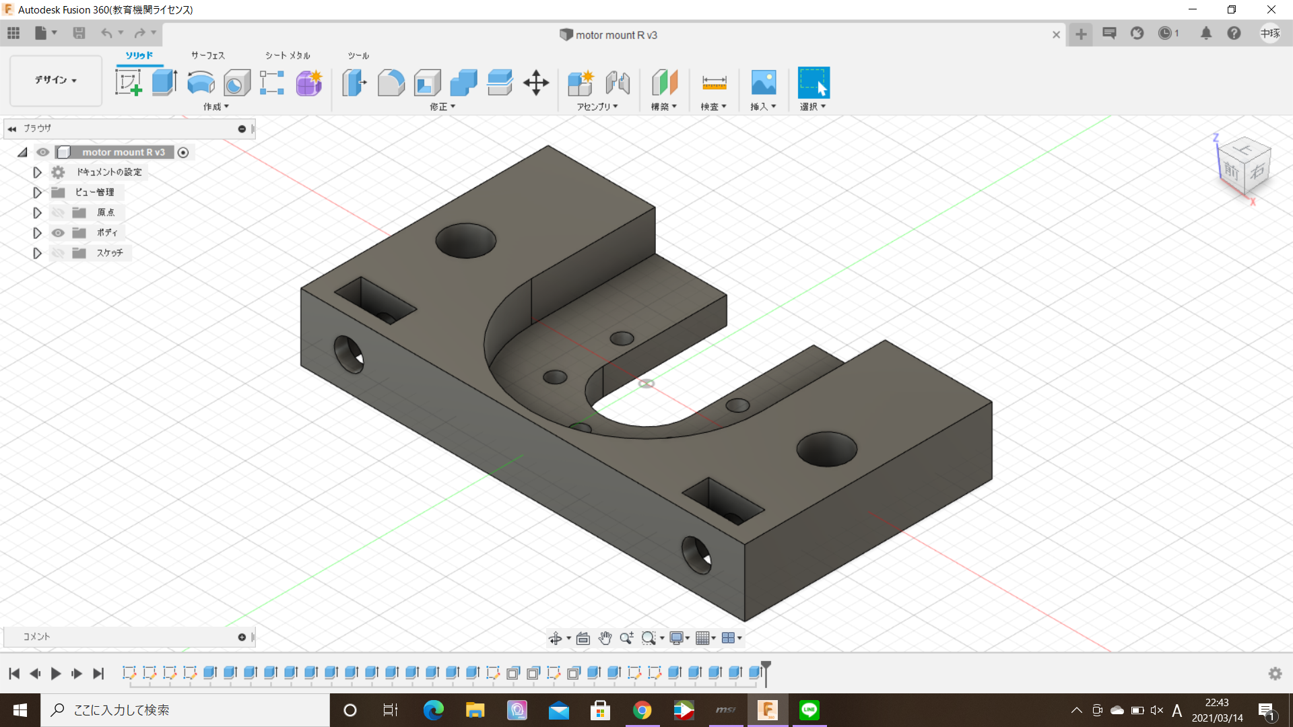Select the Hole tool
Image resolution: width=1293 pixels, height=727 pixels.
(x=236, y=83)
